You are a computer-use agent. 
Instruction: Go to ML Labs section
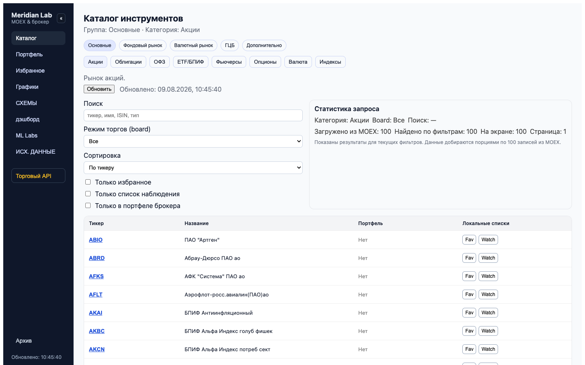(x=38, y=135)
